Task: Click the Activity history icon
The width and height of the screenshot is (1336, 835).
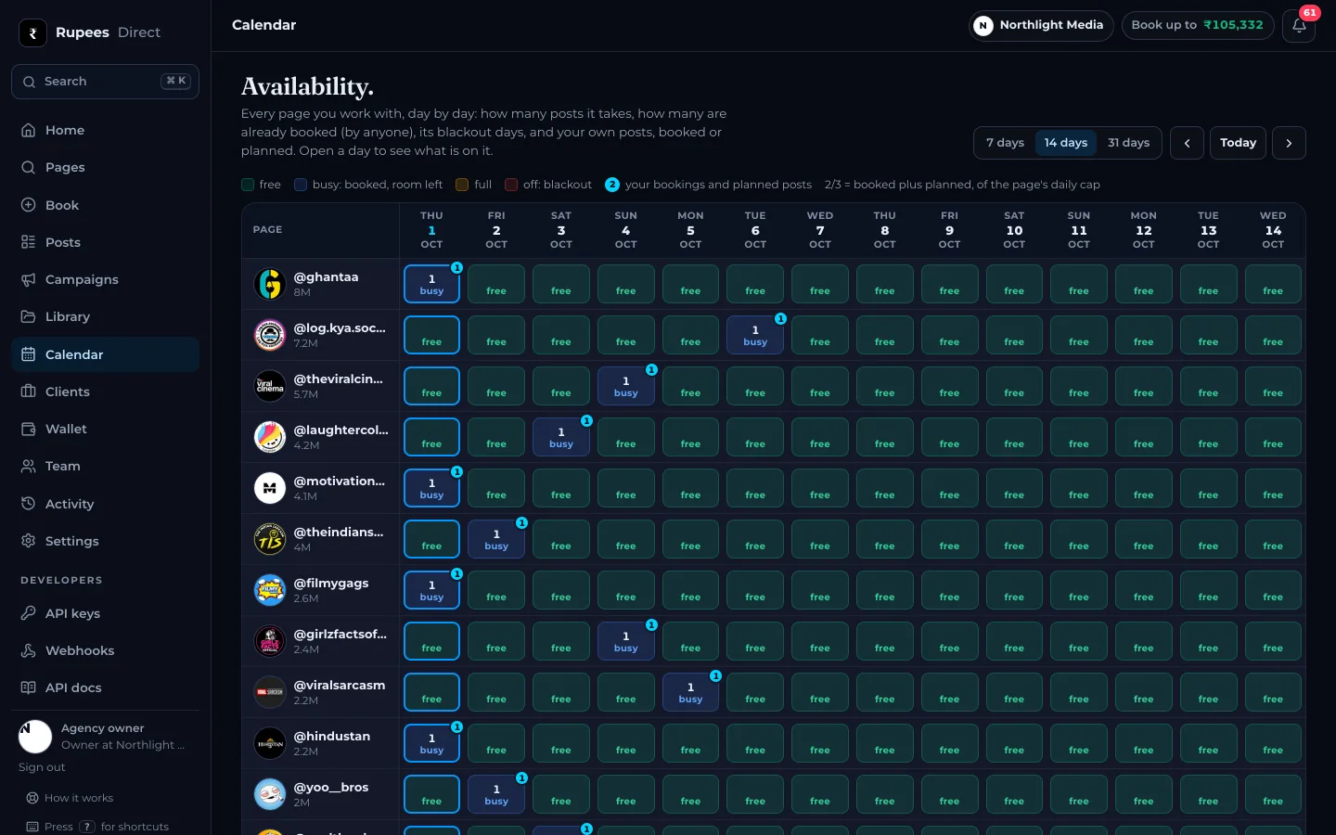Action: pos(29,504)
